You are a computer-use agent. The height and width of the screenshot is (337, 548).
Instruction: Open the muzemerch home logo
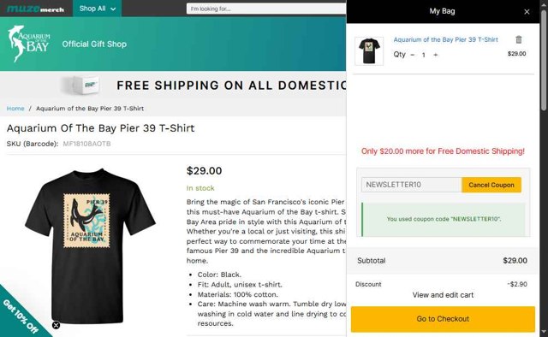click(x=35, y=9)
